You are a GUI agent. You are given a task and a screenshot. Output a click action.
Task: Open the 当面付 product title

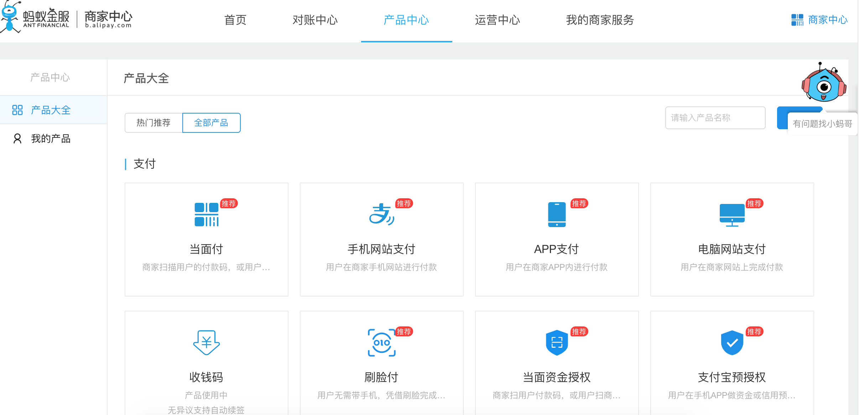[207, 249]
